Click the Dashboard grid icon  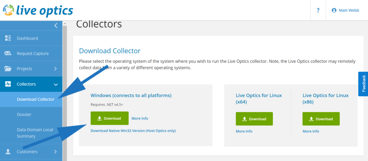coord(8,38)
